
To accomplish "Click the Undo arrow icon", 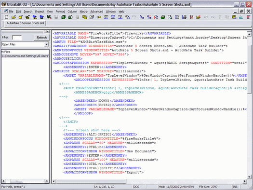I will tap(206, 17).
